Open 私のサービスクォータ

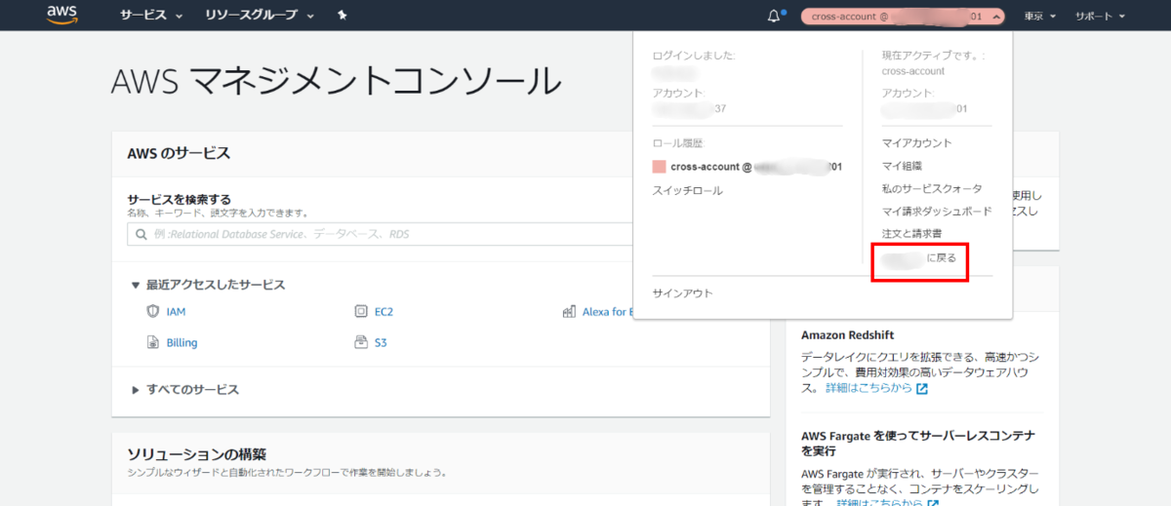[x=932, y=188]
